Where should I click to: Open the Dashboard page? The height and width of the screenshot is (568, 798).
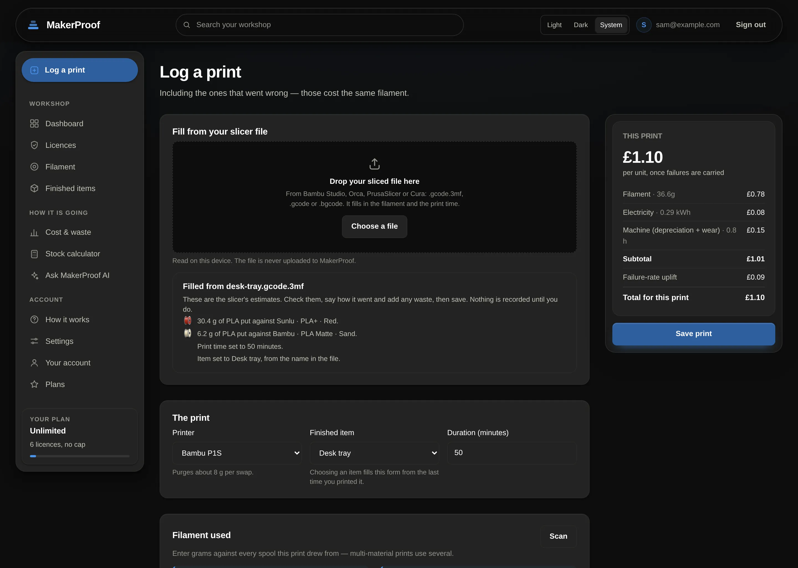coord(80,123)
